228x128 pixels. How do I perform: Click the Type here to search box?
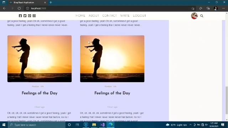[x=37, y=125]
